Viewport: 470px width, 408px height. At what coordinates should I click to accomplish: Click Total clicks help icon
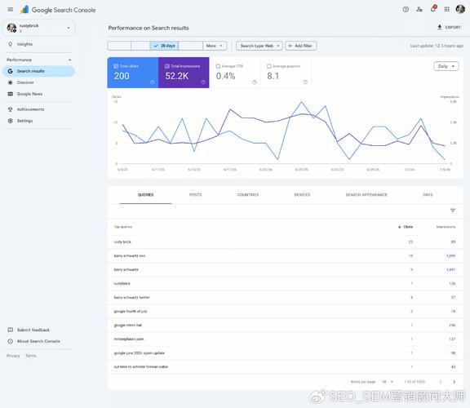[x=152, y=82]
